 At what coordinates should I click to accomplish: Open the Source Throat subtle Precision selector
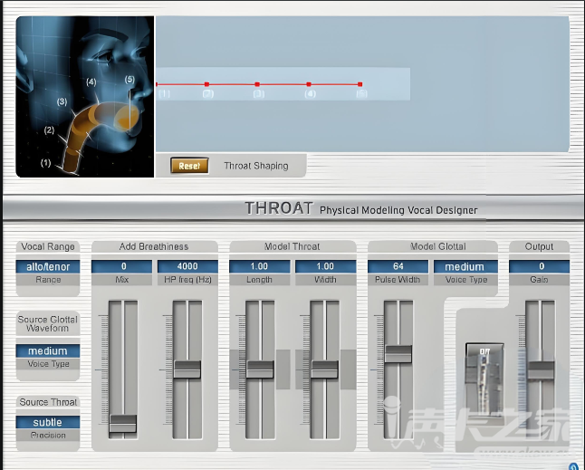tap(48, 422)
